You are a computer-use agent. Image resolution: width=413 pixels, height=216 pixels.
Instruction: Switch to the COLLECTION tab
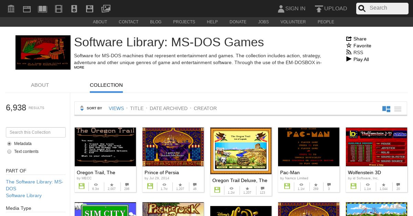coord(106,85)
